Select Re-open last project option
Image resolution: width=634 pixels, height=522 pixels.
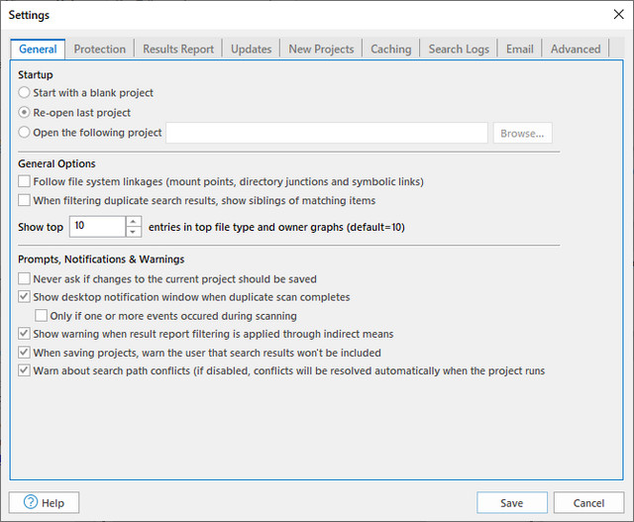[x=25, y=113]
